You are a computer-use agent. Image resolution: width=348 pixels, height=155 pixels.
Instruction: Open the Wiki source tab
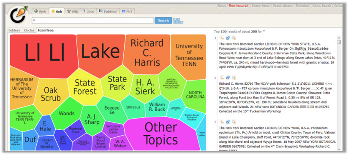point(73,11)
